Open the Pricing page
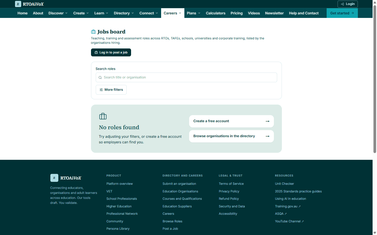The height and width of the screenshot is (235, 377). click(x=237, y=13)
